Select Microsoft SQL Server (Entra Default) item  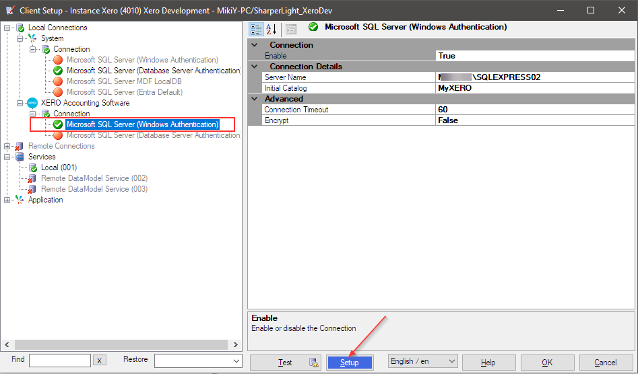click(x=125, y=93)
